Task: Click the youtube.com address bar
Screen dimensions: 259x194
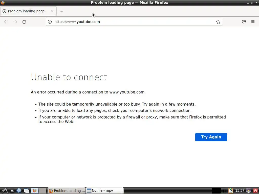Action: tap(134, 22)
